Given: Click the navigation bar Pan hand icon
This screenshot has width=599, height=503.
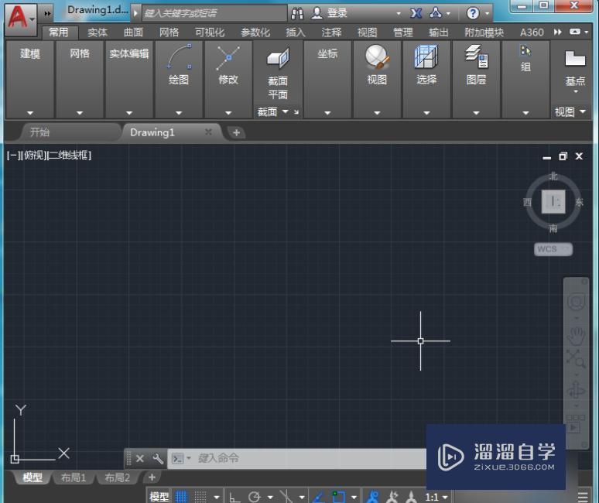Looking at the screenshot, I should [x=576, y=335].
